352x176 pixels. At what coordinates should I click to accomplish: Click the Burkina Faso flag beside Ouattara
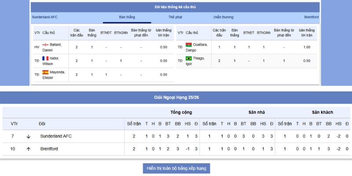[189, 45]
